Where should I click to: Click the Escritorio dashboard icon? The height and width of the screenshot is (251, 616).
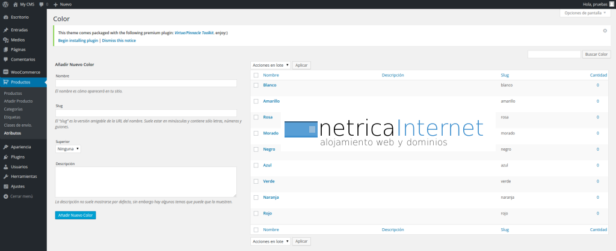(x=5, y=17)
